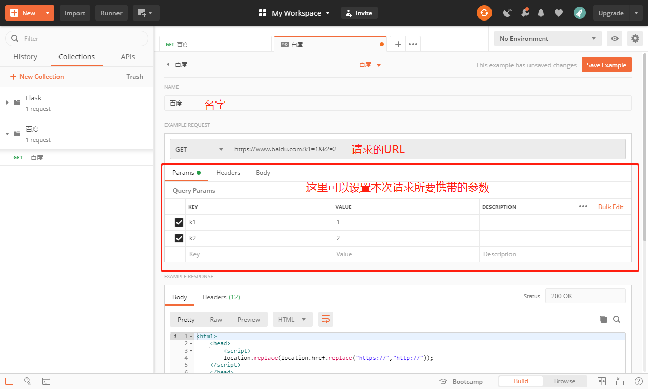Switch to the Headers tab showing 12 items
This screenshot has height=389, width=648.
(x=221, y=297)
